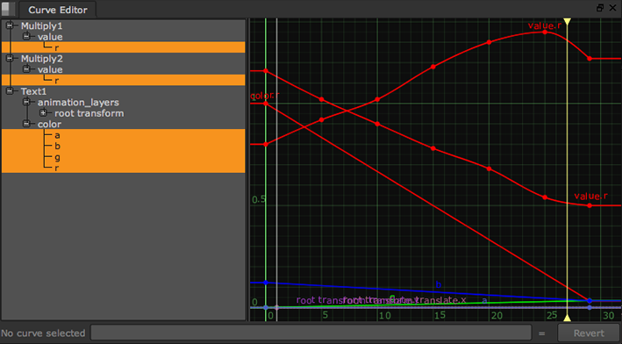This screenshot has width=622, height=344.
Task: Select the color g channel curve
Action: (124, 157)
